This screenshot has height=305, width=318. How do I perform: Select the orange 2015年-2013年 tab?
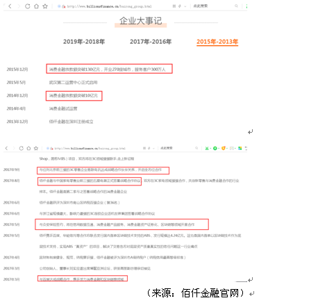tap(217, 42)
